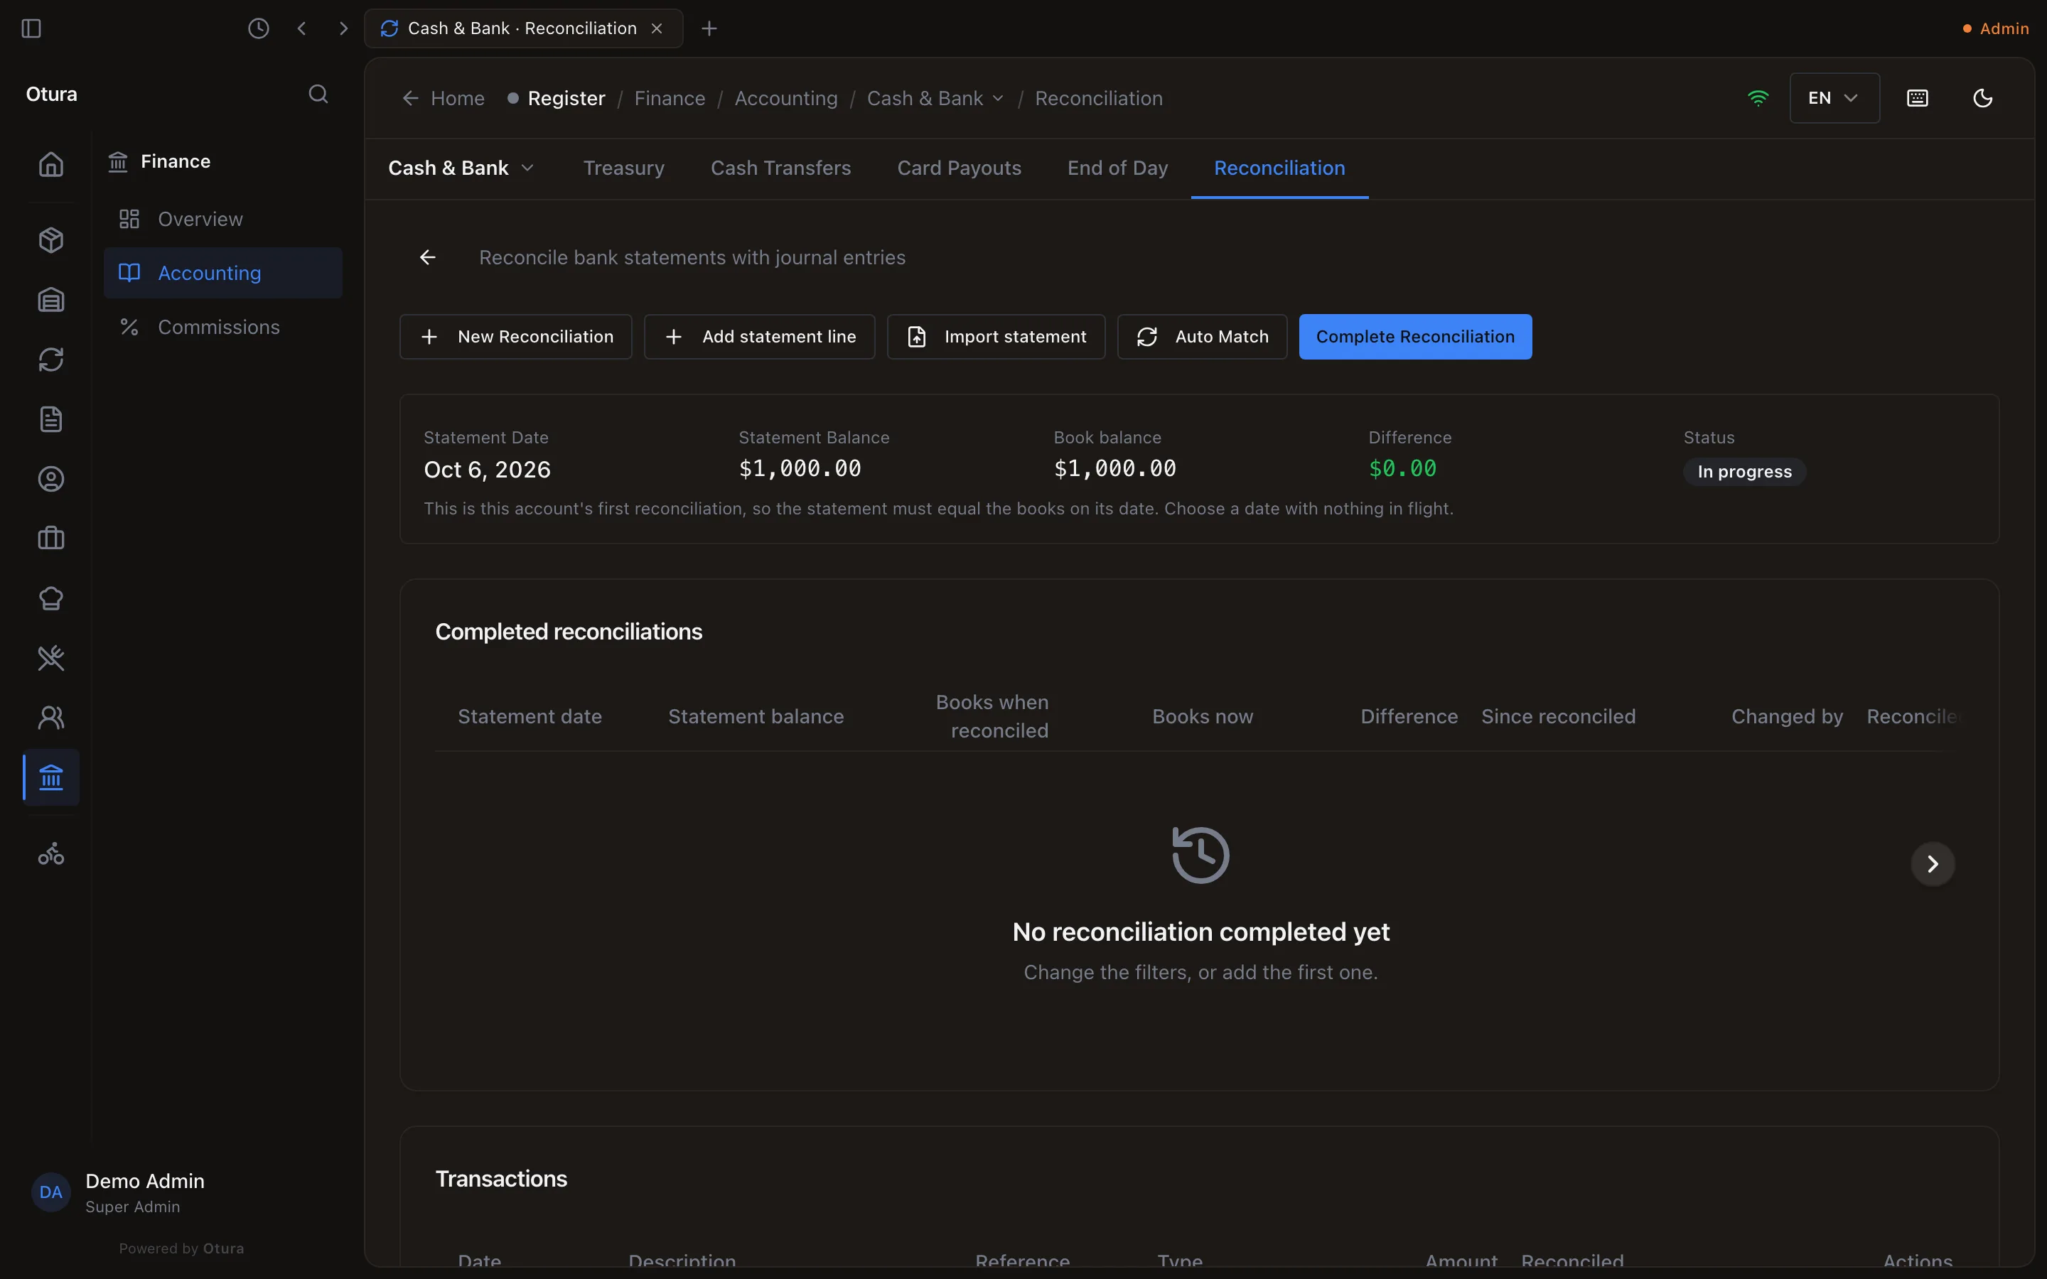Open the box package icon in sidebar
The height and width of the screenshot is (1279, 2047).
pyautogui.click(x=50, y=240)
